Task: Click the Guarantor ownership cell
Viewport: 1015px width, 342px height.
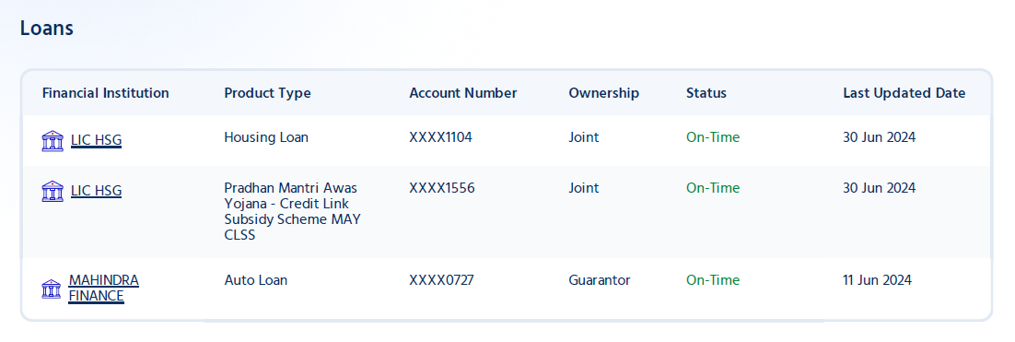Action: [600, 280]
